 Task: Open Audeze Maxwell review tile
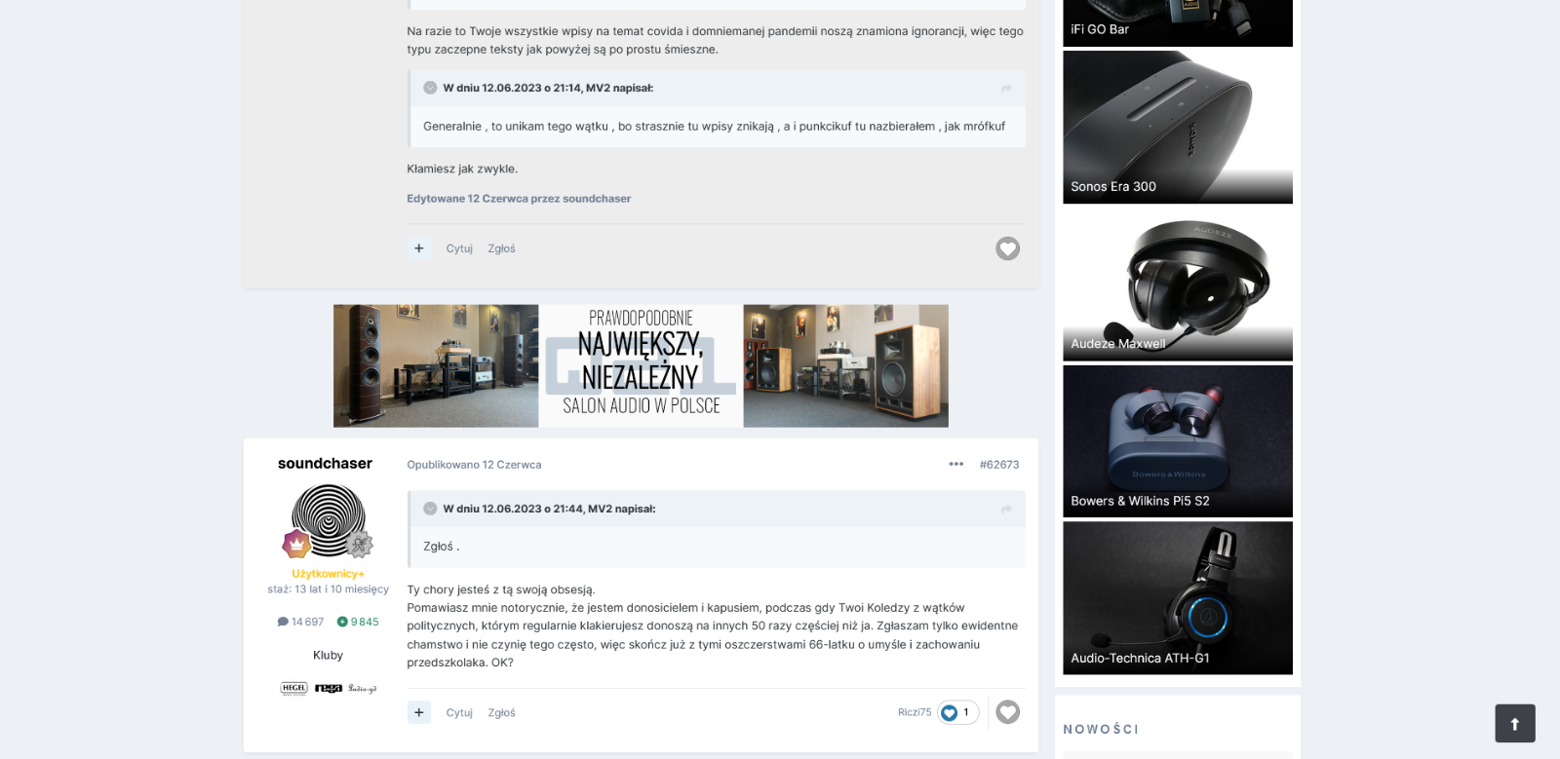[1178, 285]
